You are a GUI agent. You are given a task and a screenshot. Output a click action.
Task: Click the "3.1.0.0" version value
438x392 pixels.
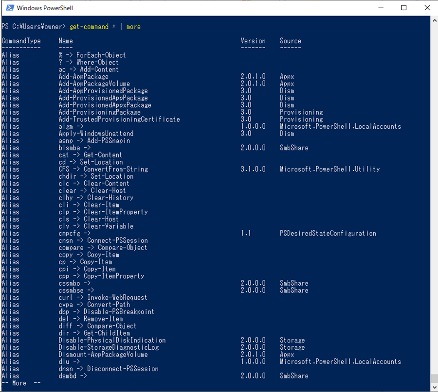pyautogui.click(x=253, y=169)
